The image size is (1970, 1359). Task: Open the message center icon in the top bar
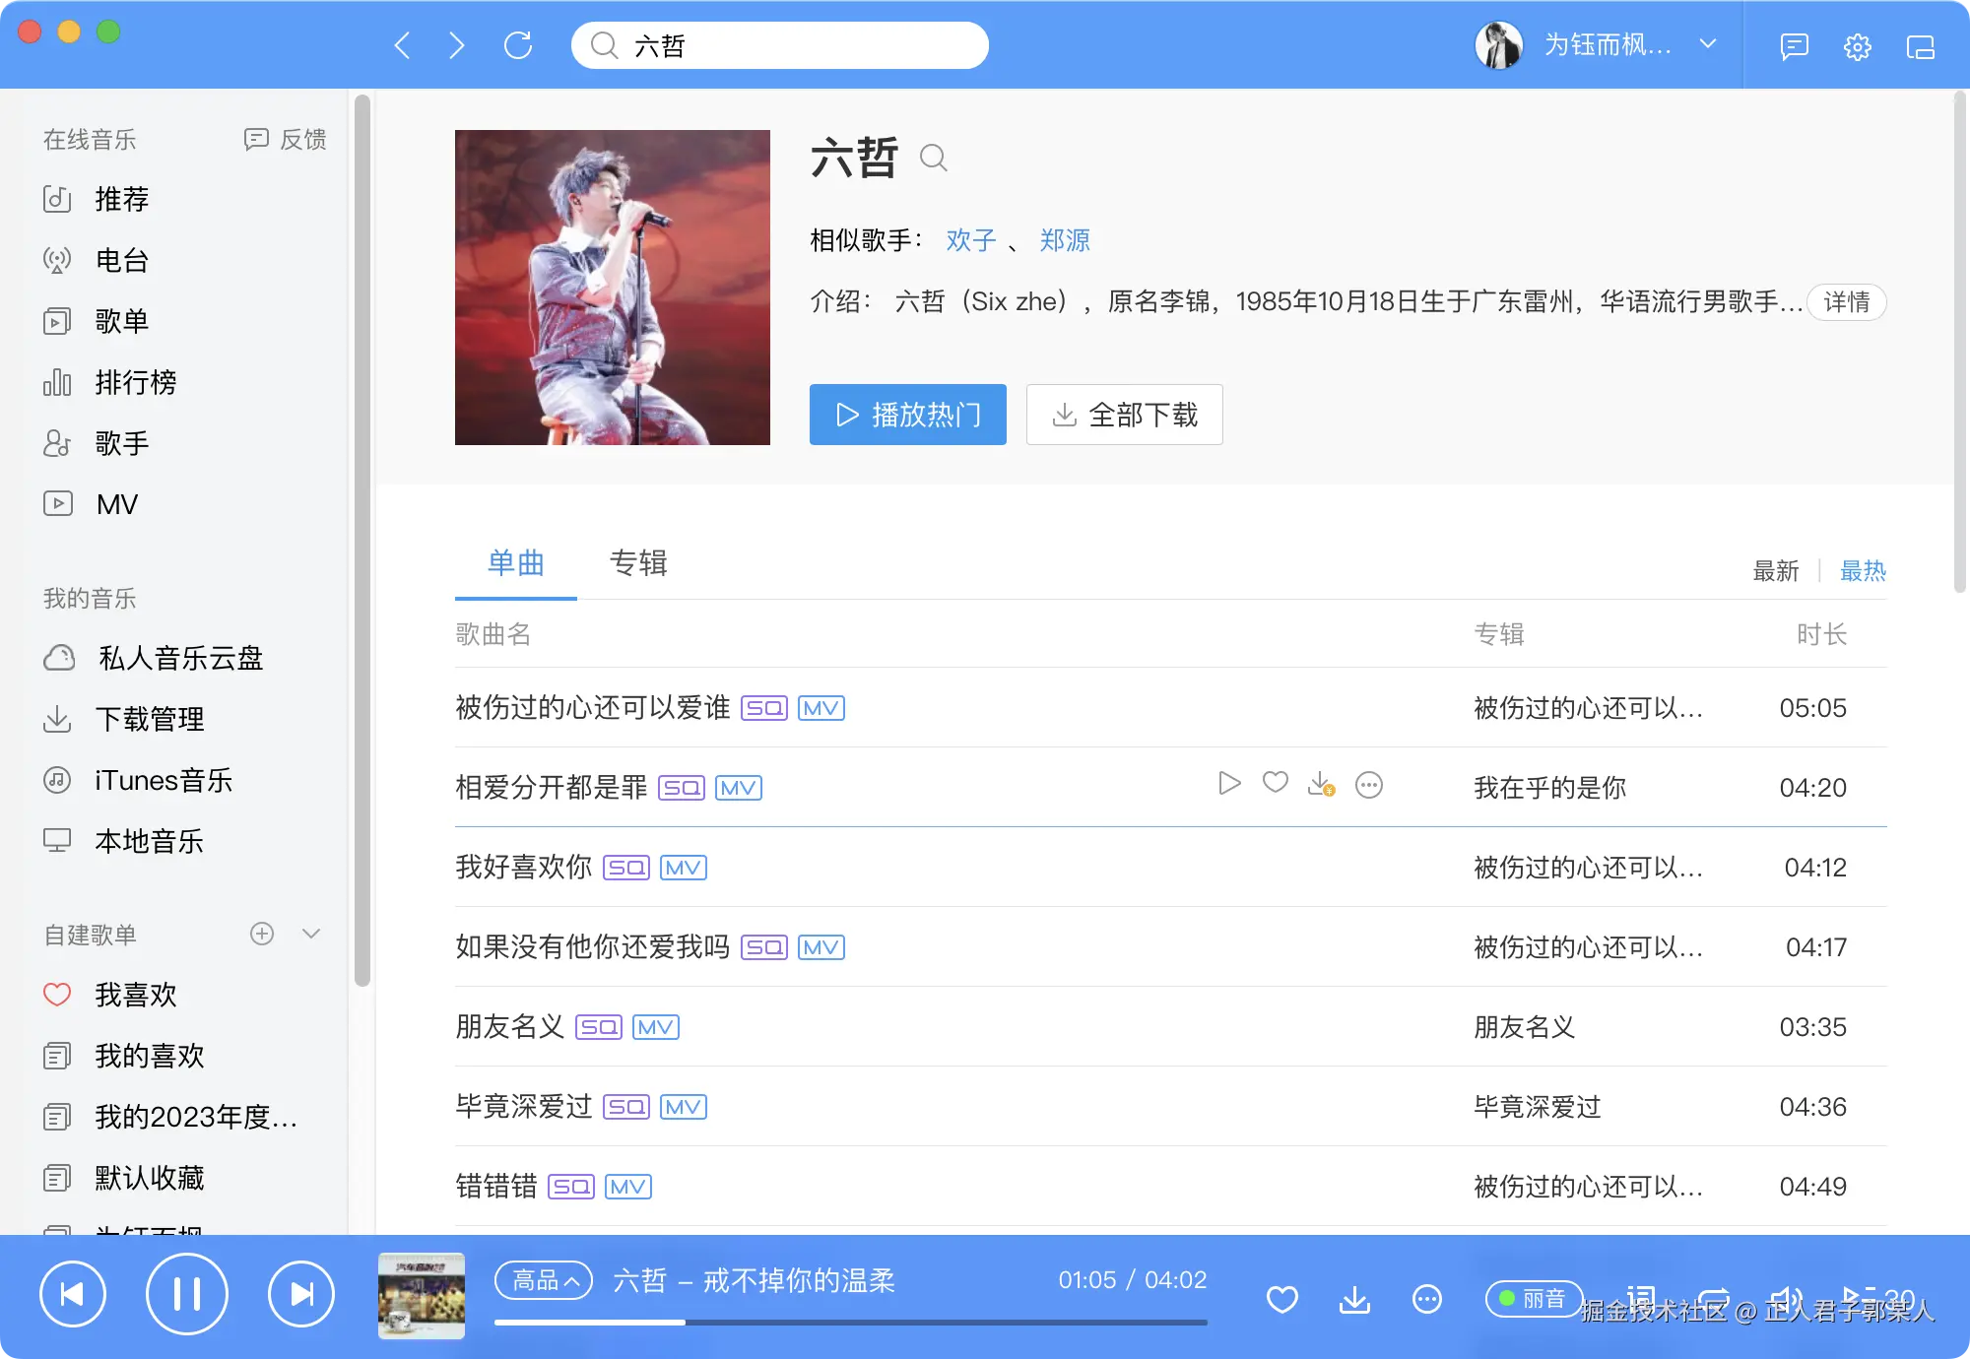(1795, 45)
